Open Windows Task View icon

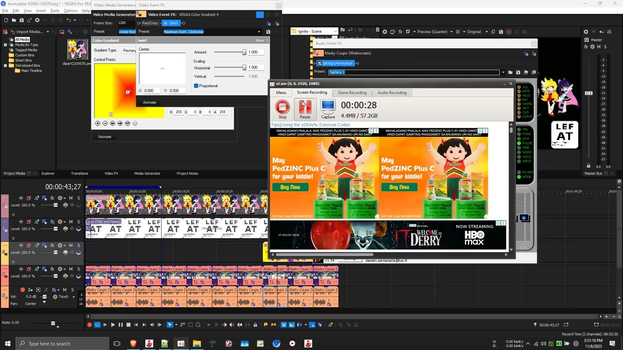117,344
